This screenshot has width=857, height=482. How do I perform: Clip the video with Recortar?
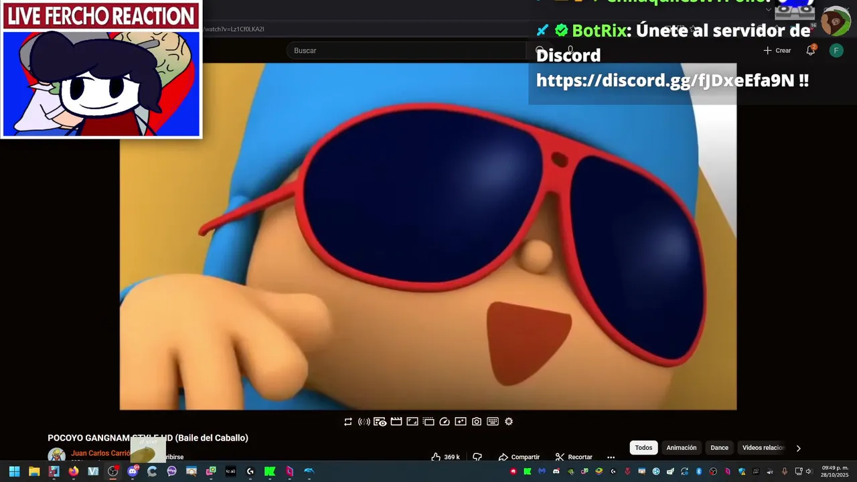pyautogui.click(x=574, y=457)
